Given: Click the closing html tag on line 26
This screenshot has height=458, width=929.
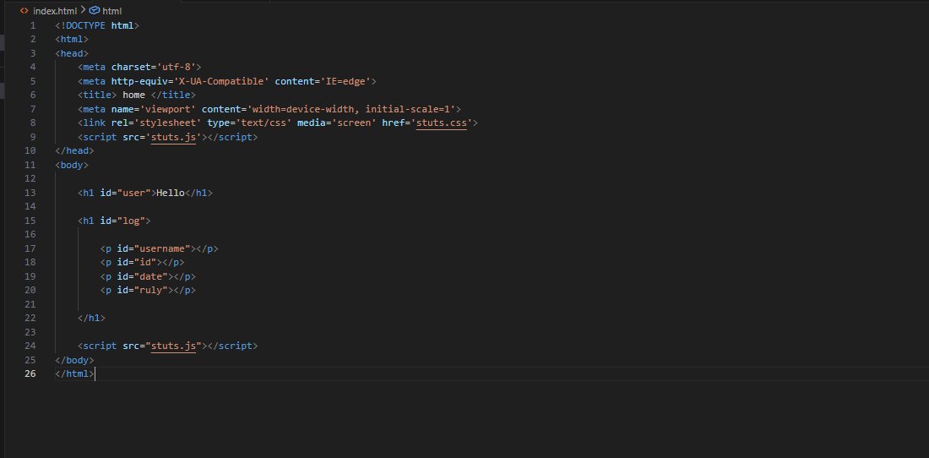Looking at the screenshot, I should pos(74,373).
